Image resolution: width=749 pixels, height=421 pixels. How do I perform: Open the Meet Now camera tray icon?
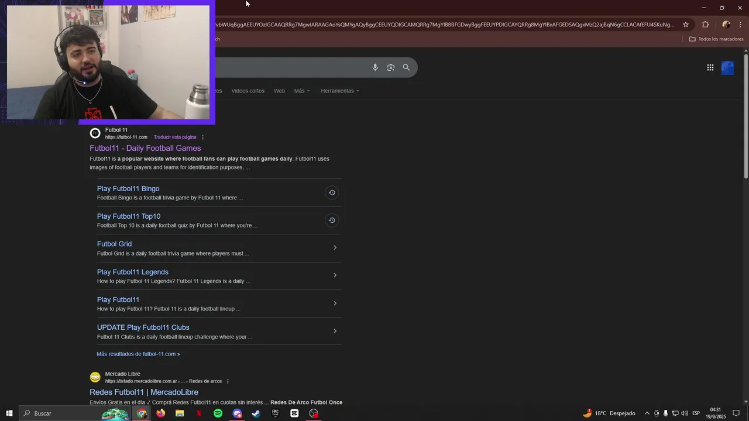click(x=657, y=413)
